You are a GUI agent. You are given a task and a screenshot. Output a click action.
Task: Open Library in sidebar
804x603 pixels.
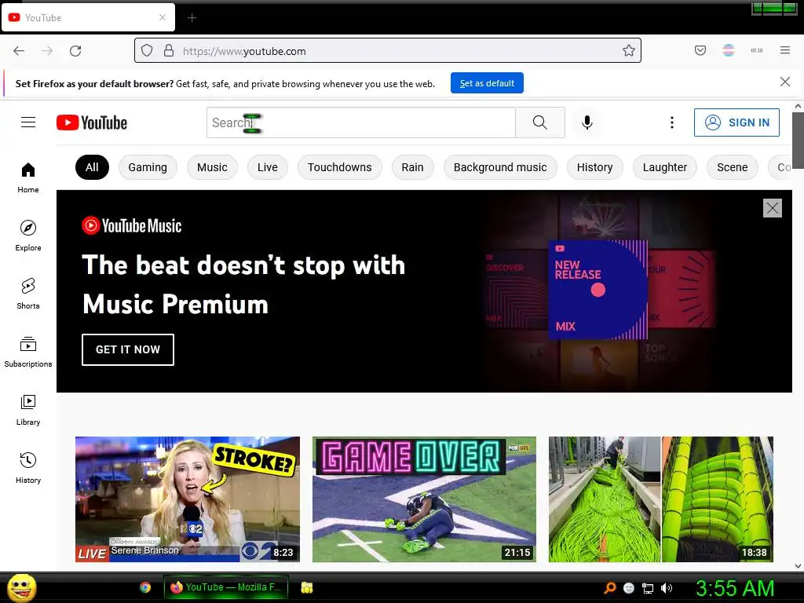pyautogui.click(x=28, y=410)
